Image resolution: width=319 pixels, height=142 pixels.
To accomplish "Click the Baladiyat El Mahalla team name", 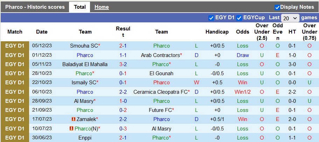I will coord(85,64).
